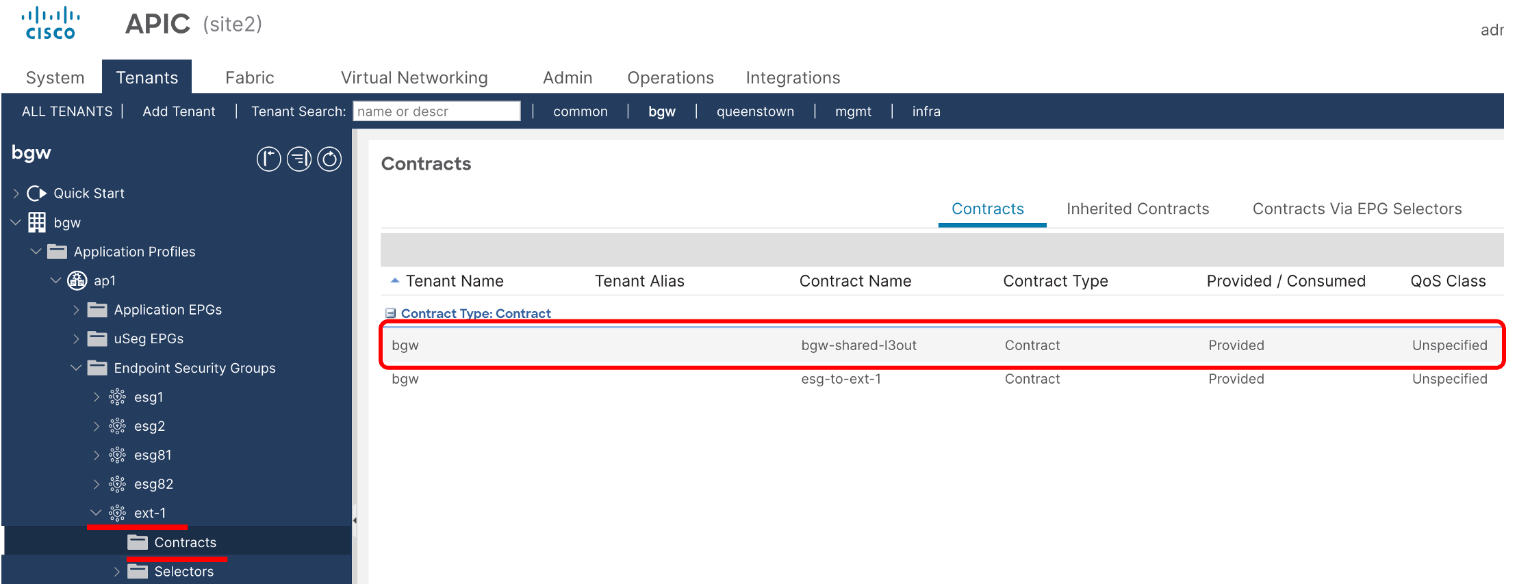Open the Tenants menu tab

tap(147, 77)
